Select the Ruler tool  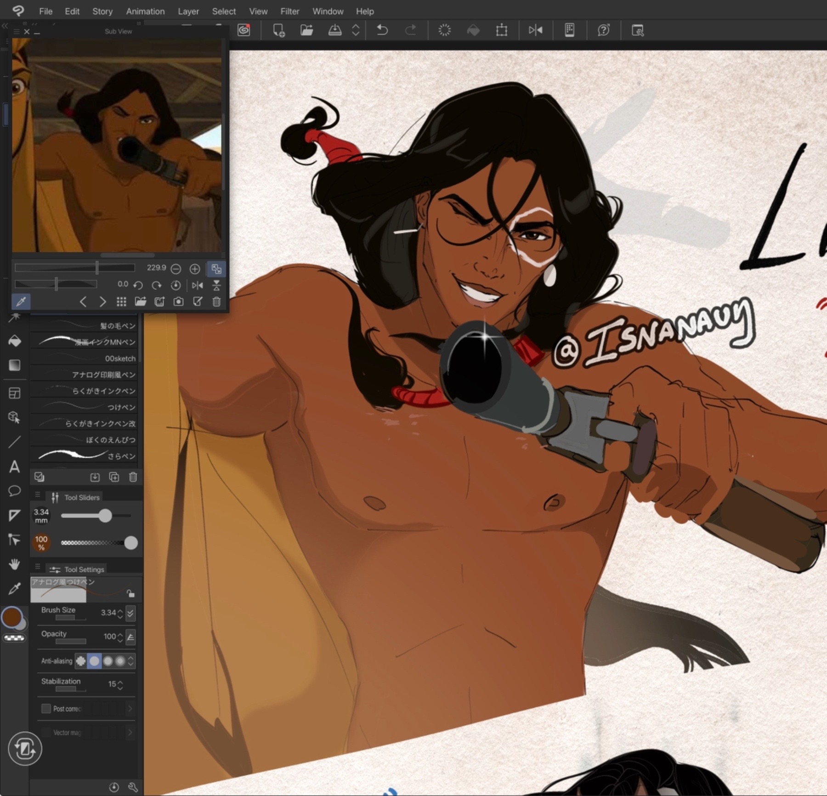click(x=15, y=515)
